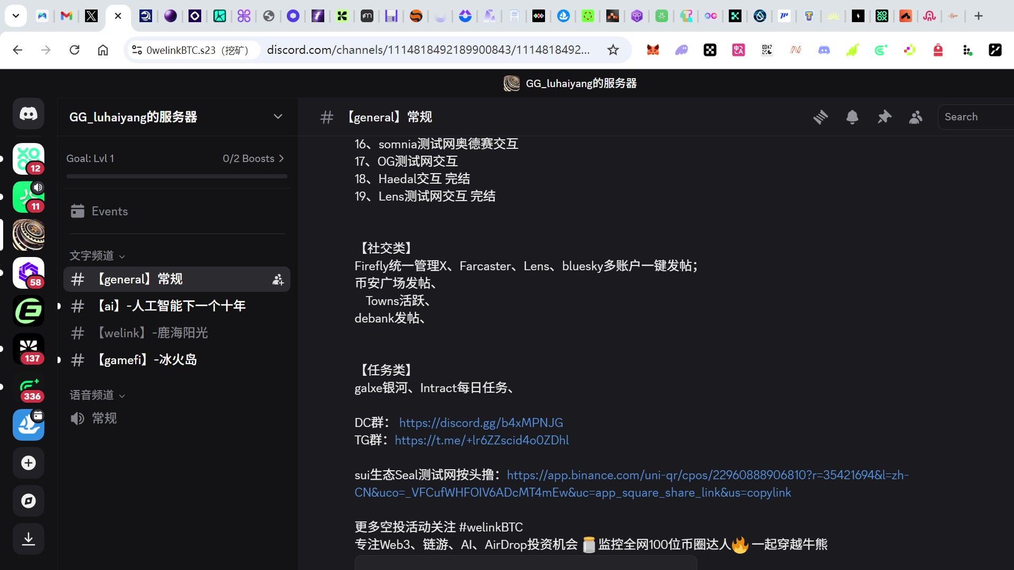Open server icon with 336 notifications badge
Screen dimensions: 1014x570
pyautogui.click(x=29, y=387)
